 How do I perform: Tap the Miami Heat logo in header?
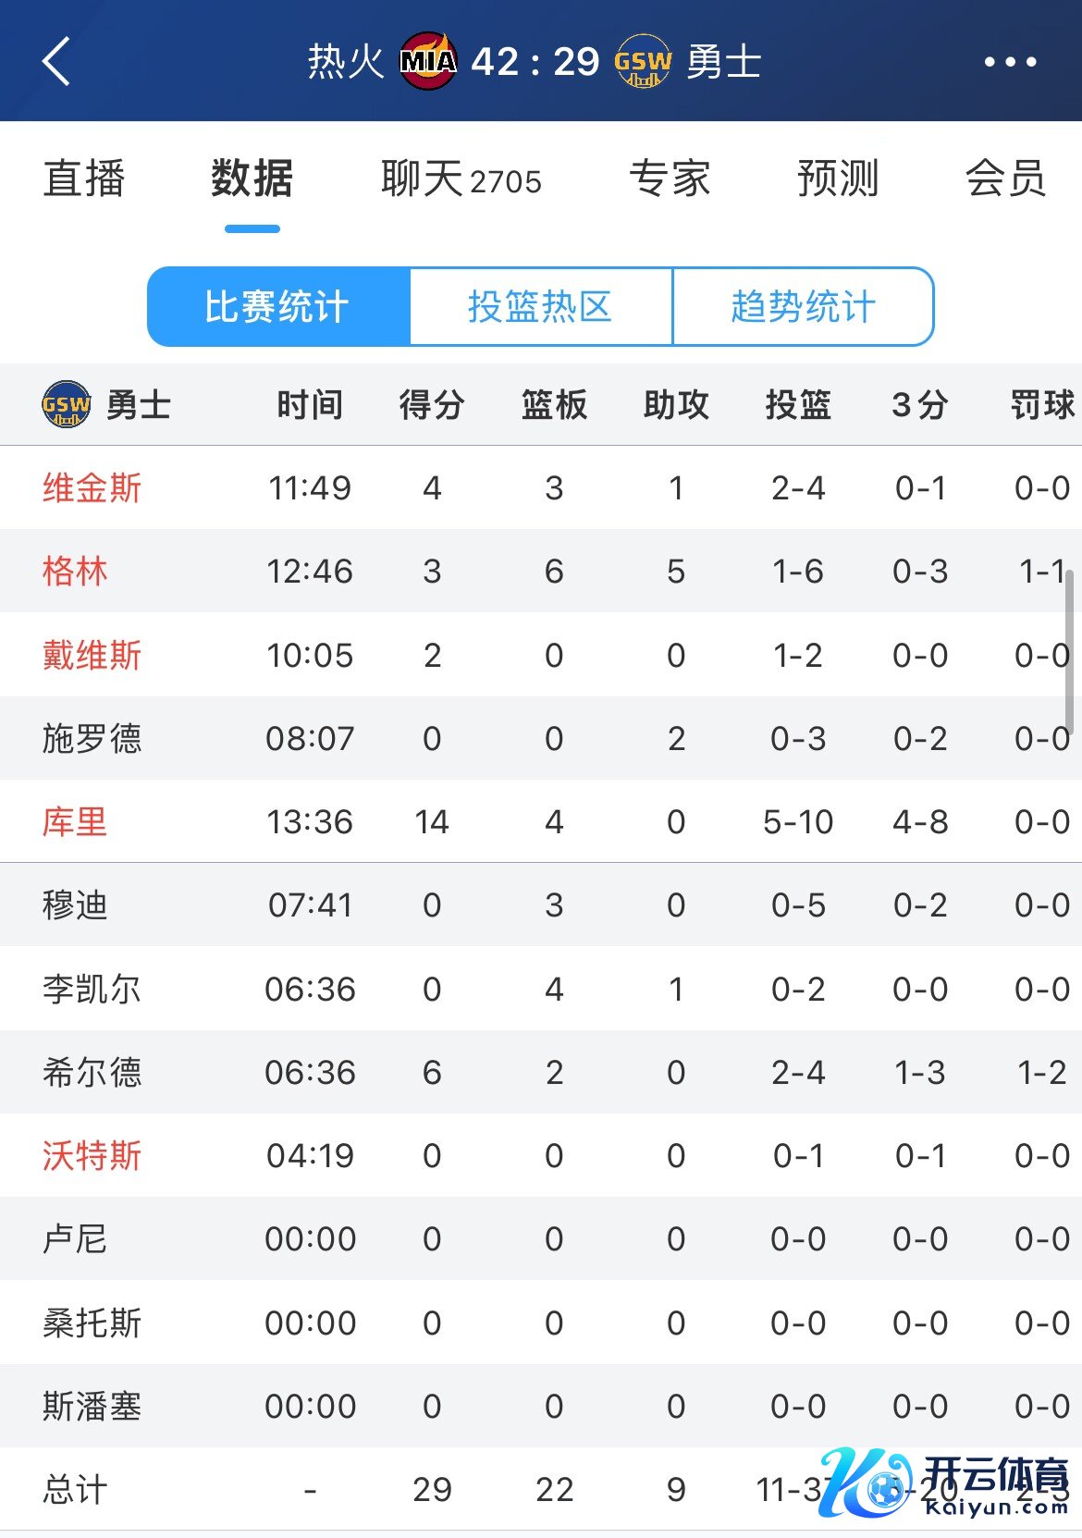(x=427, y=62)
